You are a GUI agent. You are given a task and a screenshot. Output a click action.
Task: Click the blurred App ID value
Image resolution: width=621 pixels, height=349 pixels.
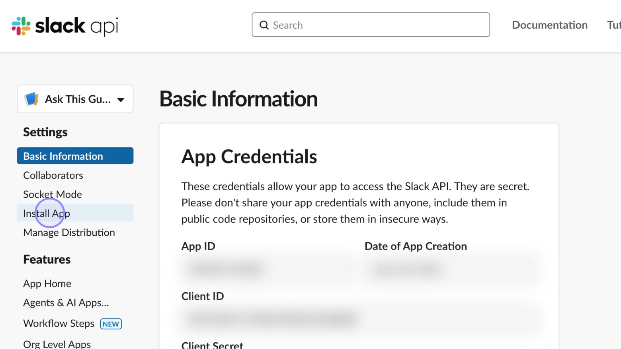[x=227, y=269]
